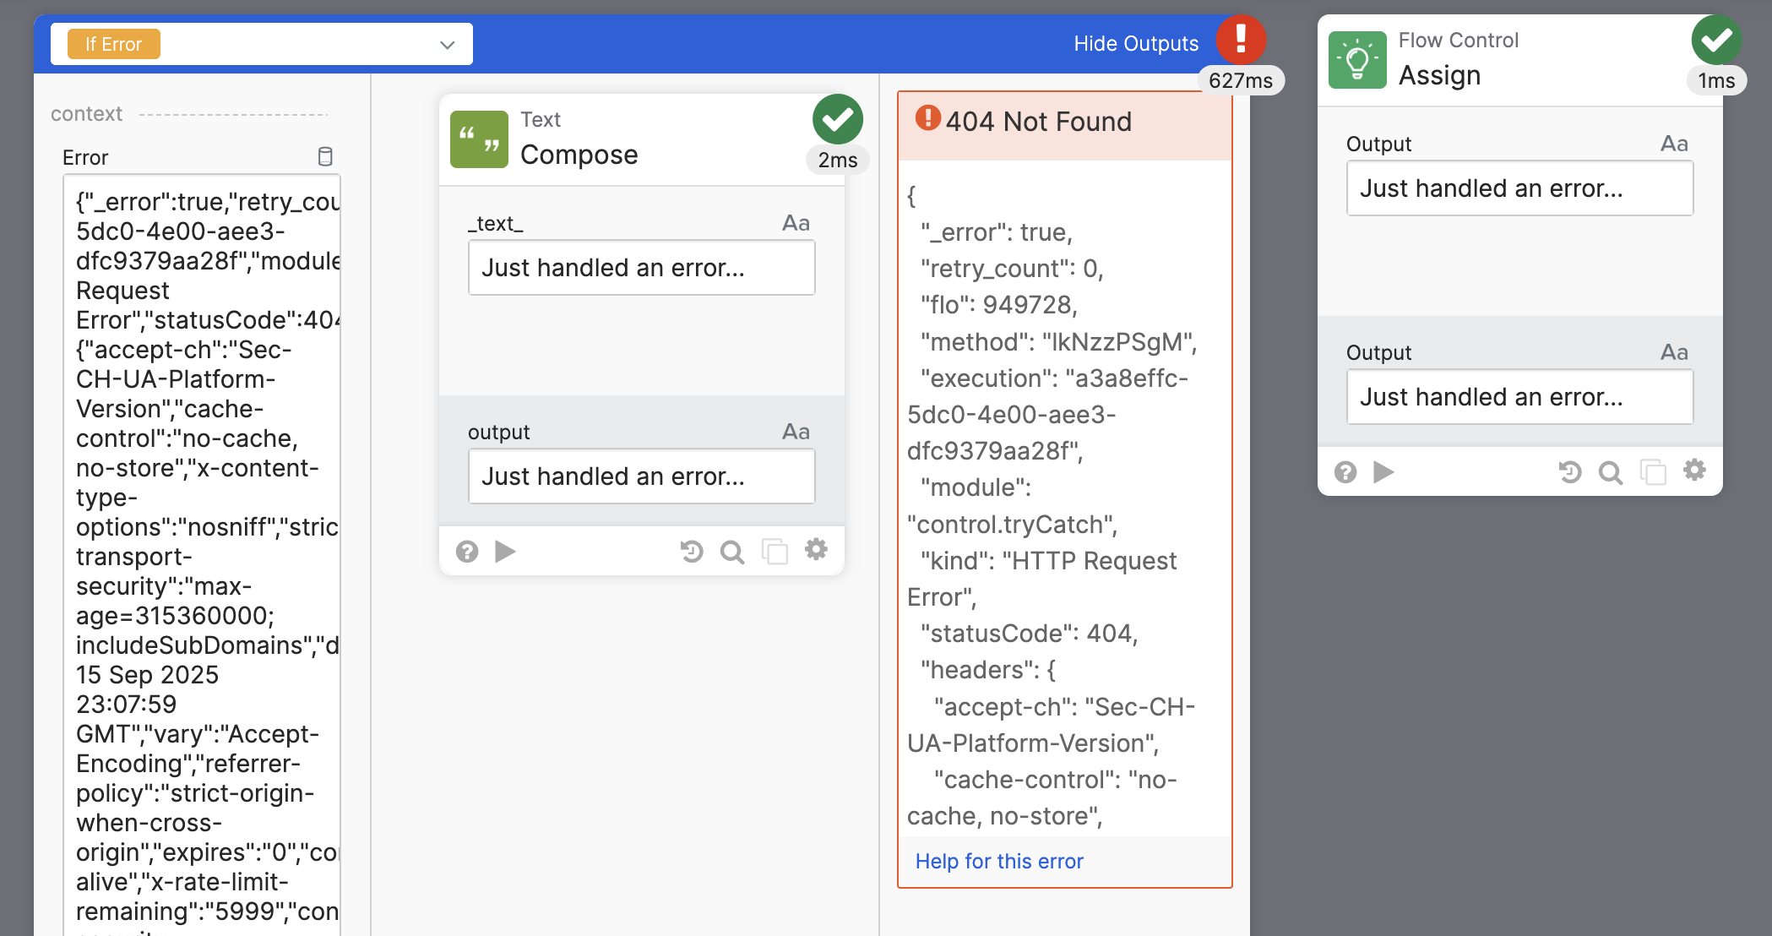Click help icon on Assign card

pos(1345,472)
